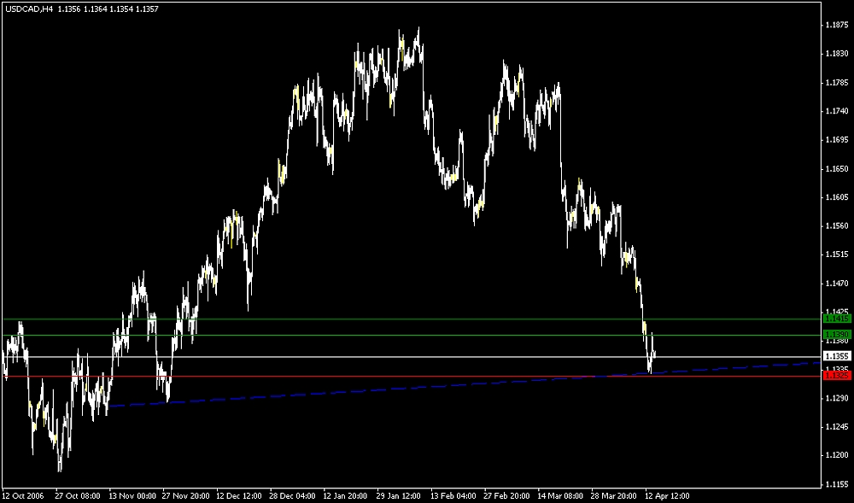Select the blue dashed trendline
The width and height of the screenshot is (854, 503).
342,391
